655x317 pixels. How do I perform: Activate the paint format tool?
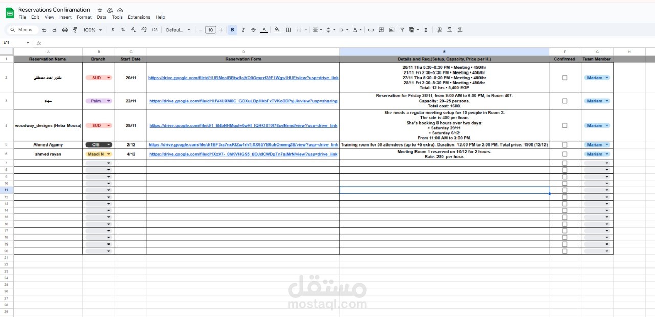[75, 30]
